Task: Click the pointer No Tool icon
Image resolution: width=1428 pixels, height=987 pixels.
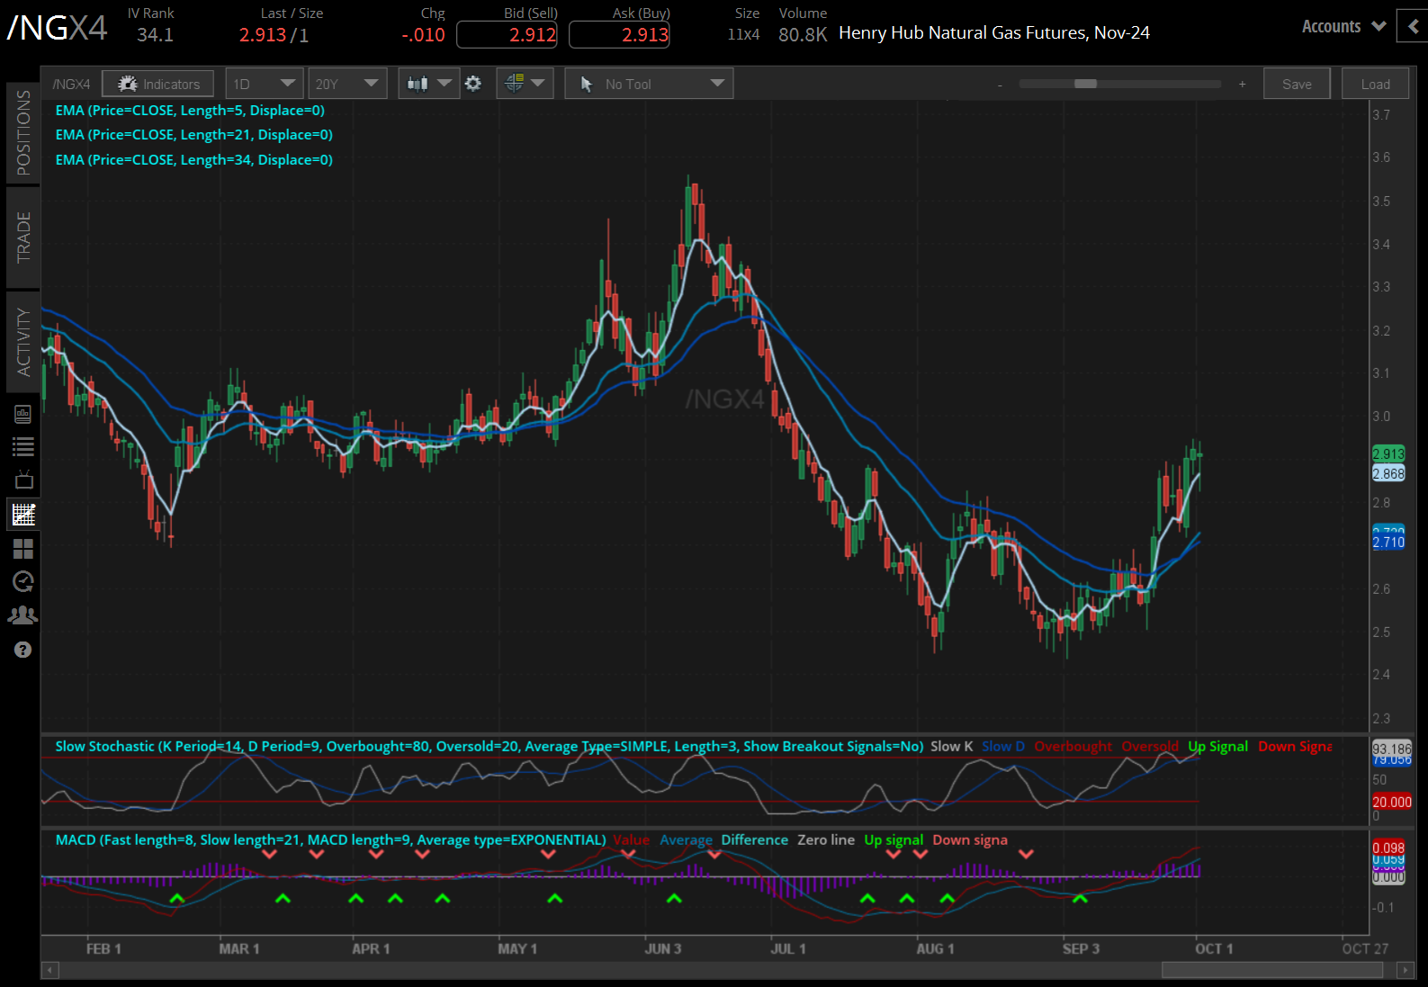Action: (587, 84)
